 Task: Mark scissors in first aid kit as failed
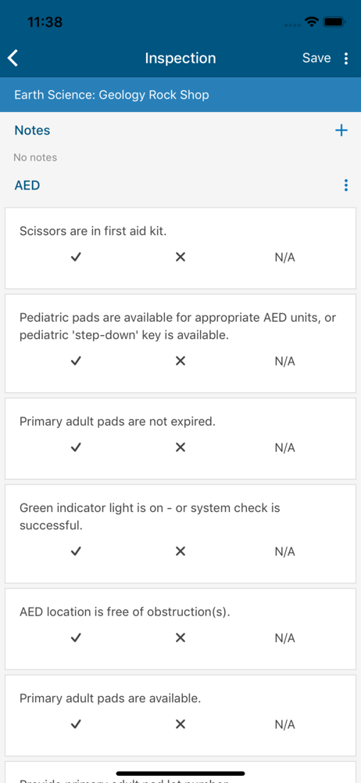(x=180, y=257)
